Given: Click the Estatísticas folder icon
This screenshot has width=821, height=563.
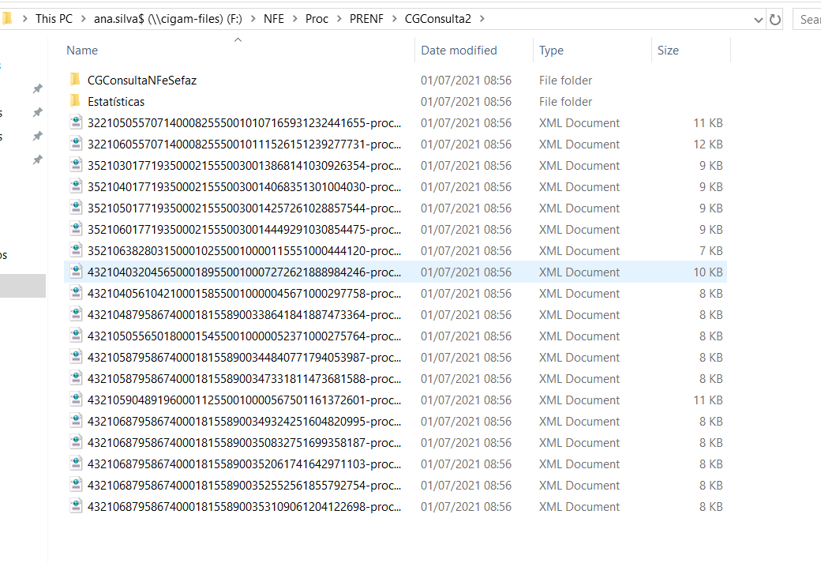Looking at the screenshot, I should (x=76, y=100).
